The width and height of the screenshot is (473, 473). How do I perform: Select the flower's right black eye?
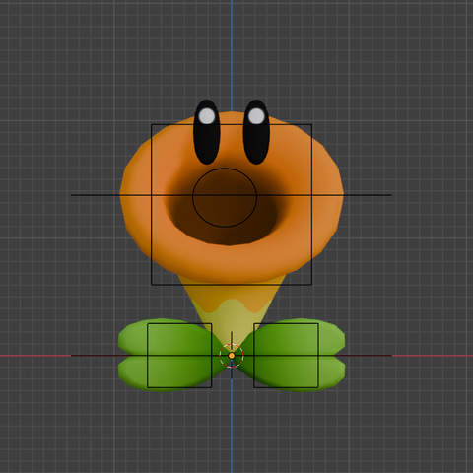256,132
